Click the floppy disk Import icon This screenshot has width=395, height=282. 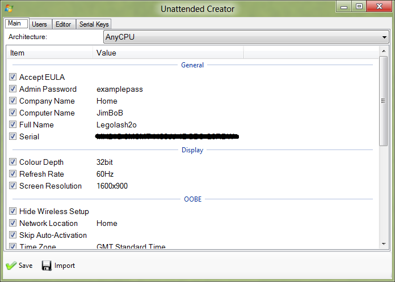47,266
